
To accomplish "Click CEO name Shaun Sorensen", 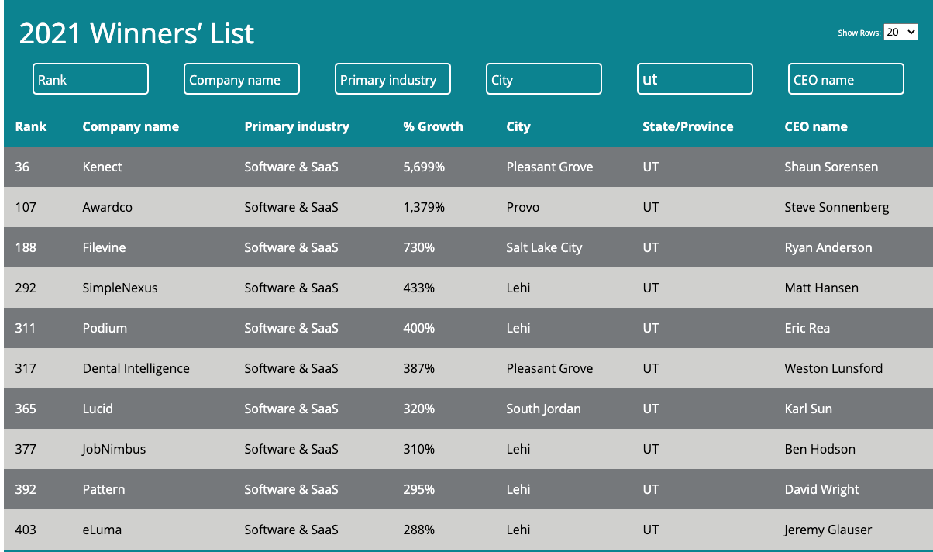I will click(831, 167).
